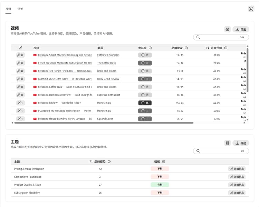The height and width of the screenshot is (207, 259).
Task: Click the fullscreen capture icon top right
Action: [x=251, y=9]
